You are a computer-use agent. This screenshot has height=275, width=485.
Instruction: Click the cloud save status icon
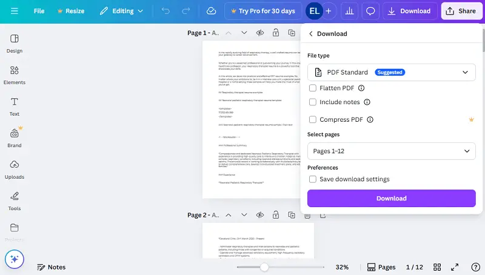pyautogui.click(x=211, y=11)
